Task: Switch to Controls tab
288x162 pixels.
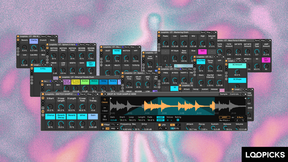Action: tap(234, 94)
